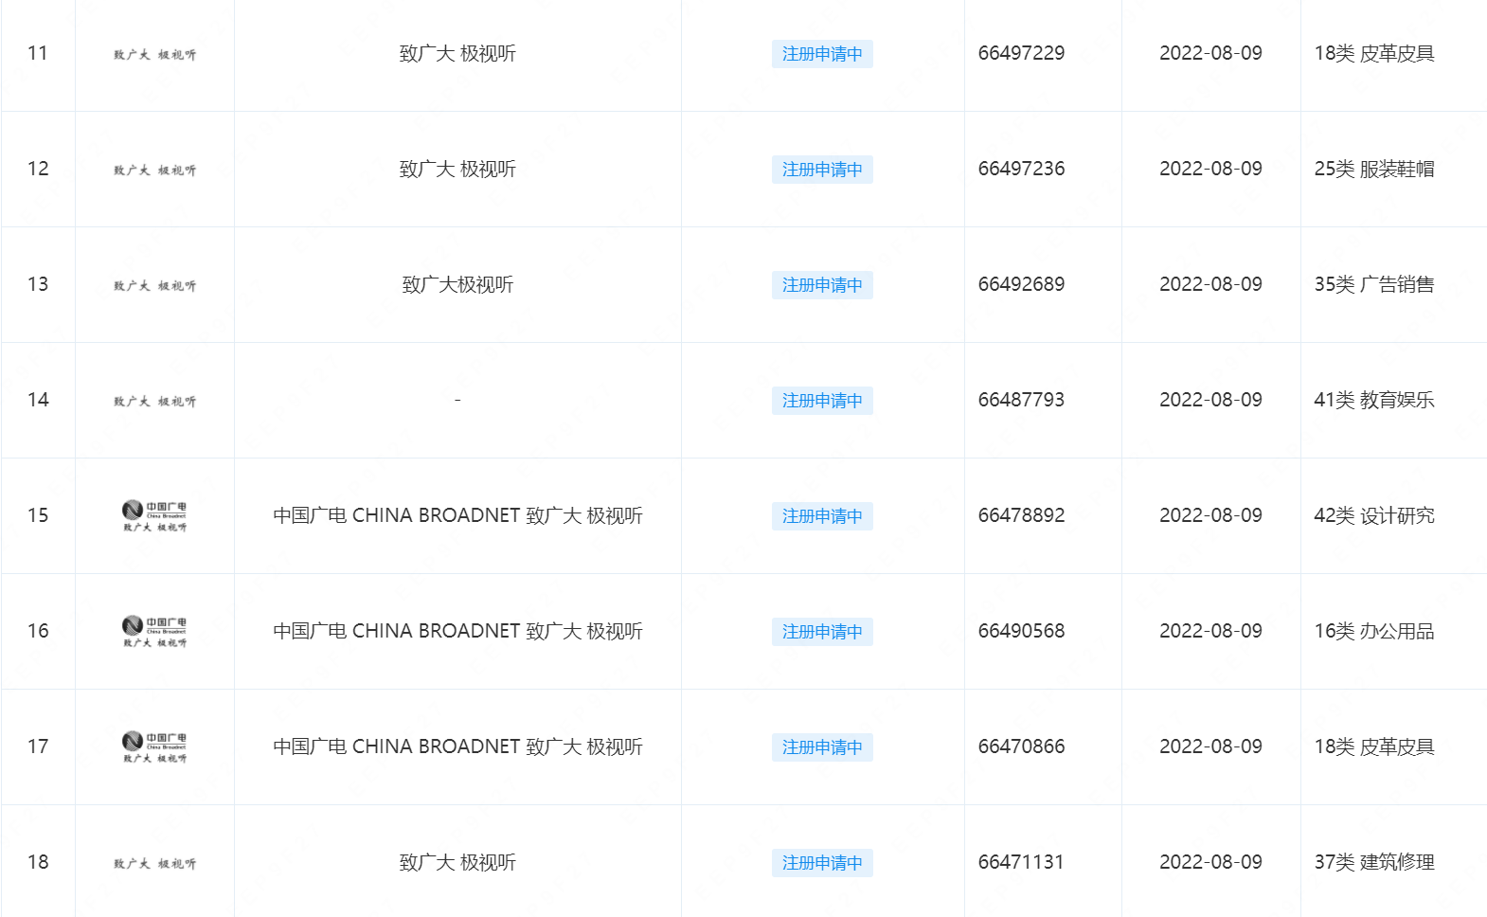Click 注册申请中 status tag in row 11

[x=822, y=54]
